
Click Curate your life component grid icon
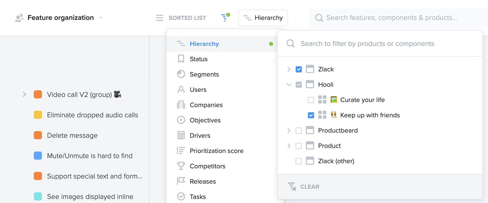pyautogui.click(x=322, y=100)
